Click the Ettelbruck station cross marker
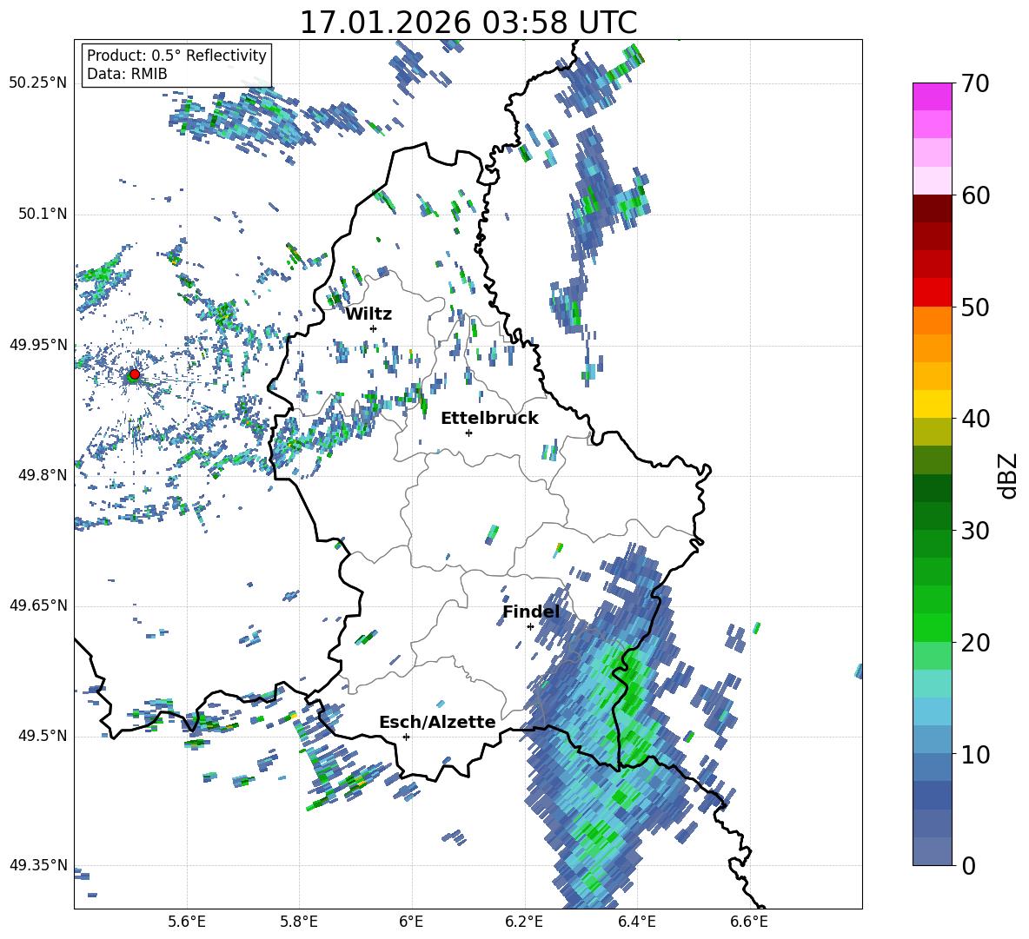This screenshot has height=939, width=1029. (x=468, y=433)
